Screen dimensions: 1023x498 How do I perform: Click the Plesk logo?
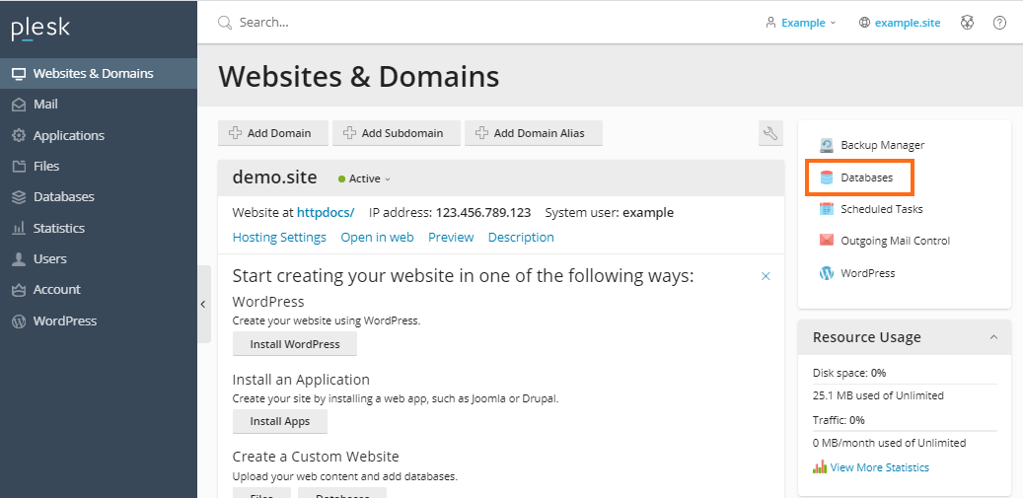[x=40, y=28]
